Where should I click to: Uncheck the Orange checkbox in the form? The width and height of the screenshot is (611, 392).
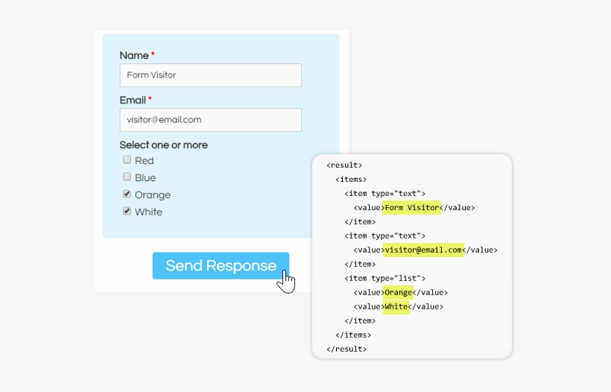(x=127, y=195)
